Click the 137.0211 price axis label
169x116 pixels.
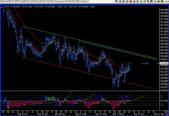[x=164, y=35]
